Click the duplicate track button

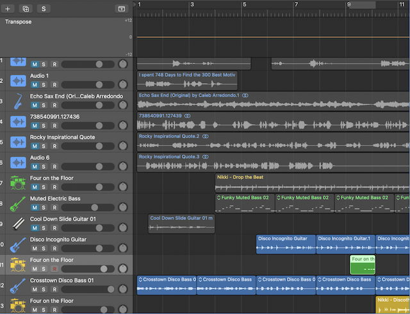click(x=26, y=9)
